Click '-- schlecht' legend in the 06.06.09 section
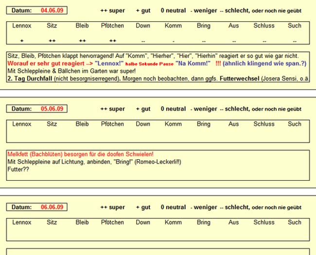Image resolution: width=316 pixels, height=255 pixels. (235, 207)
